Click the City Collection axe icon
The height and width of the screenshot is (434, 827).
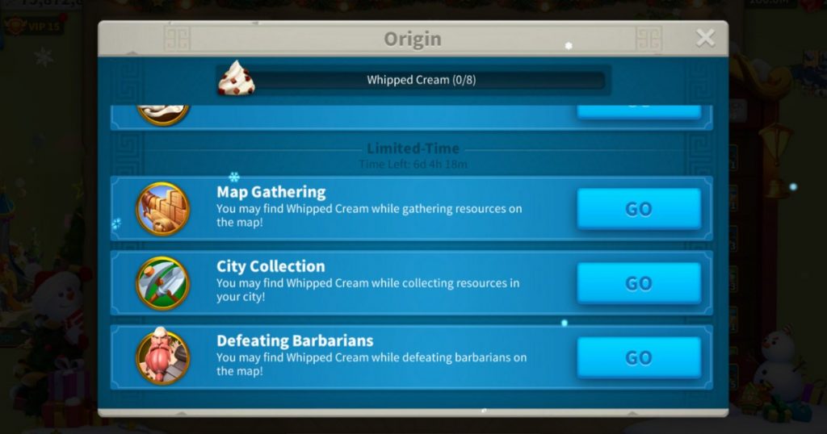(x=163, y=283)
